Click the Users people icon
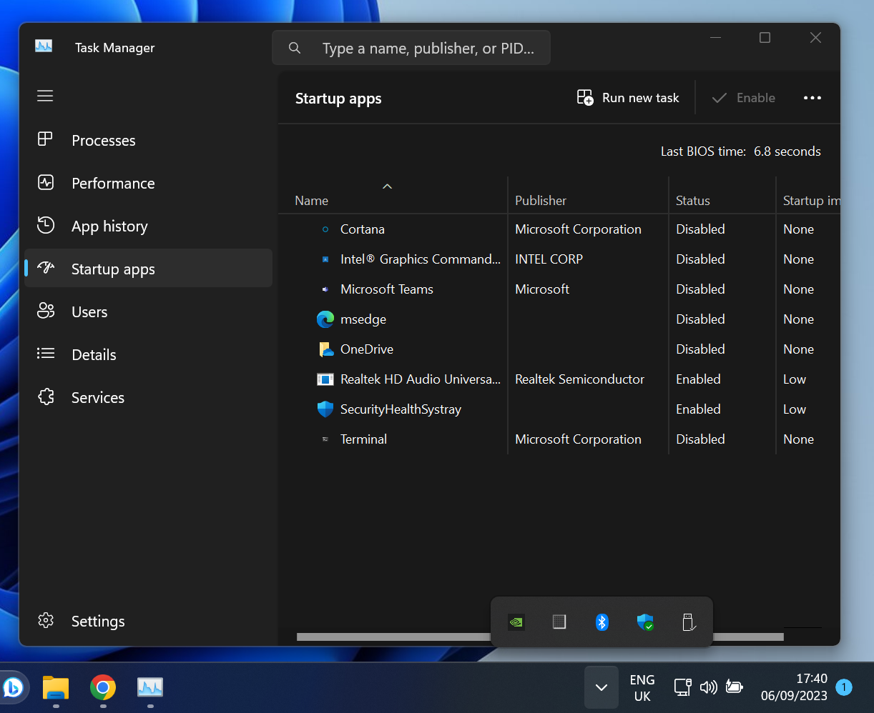This screenshot has width=874, height=713. tap(46, 311)
